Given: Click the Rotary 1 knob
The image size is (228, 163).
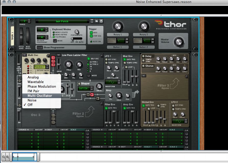Looking at the screenshot, I should pyautogui.click(x=118, y=26).
